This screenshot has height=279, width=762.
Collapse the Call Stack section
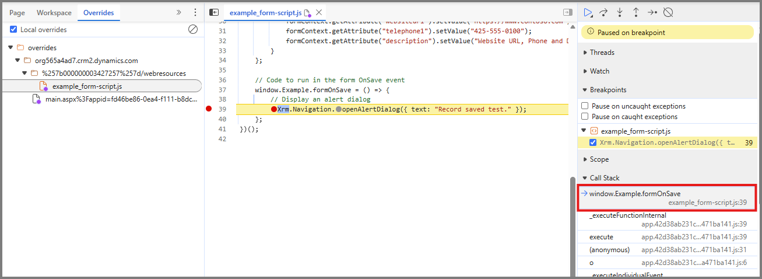click(585, 178)
